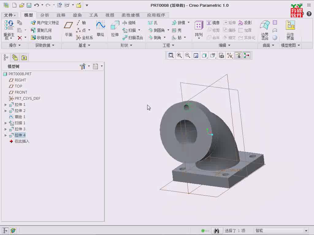314x235 pixels.
Task: Select 草绘 1 in the model tree
Action: click(17, 117)
